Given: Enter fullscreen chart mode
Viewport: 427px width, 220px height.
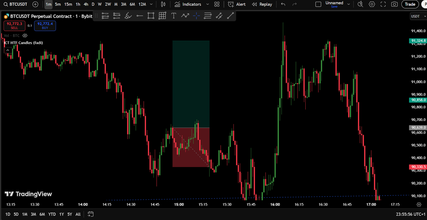Looking at the screenshot, I should click(x=383, y=4).
